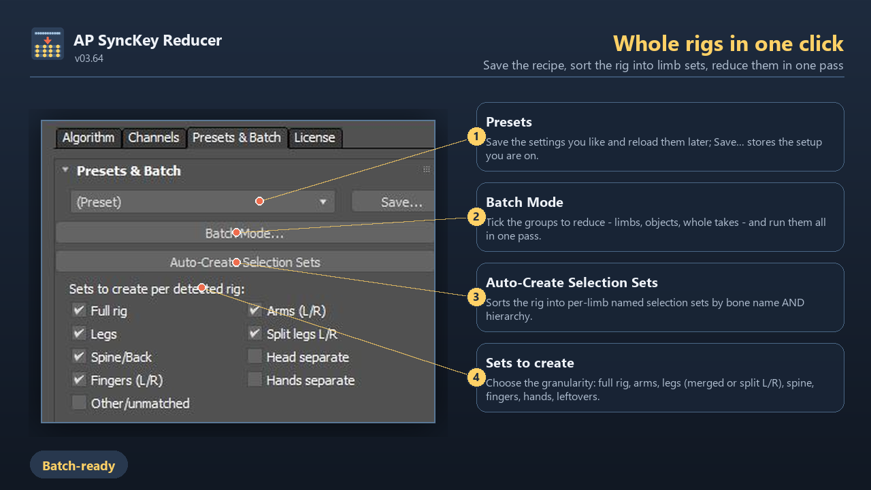Screen dimensions: 871x490
Task: Open the Batch Mode... dialog button
Action: click(x=245, y=233)
